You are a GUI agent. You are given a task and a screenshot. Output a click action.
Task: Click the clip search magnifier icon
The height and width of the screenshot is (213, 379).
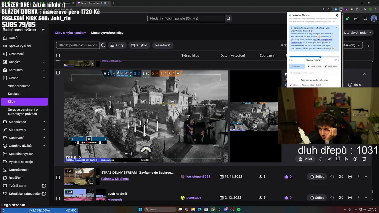[103, 45]
